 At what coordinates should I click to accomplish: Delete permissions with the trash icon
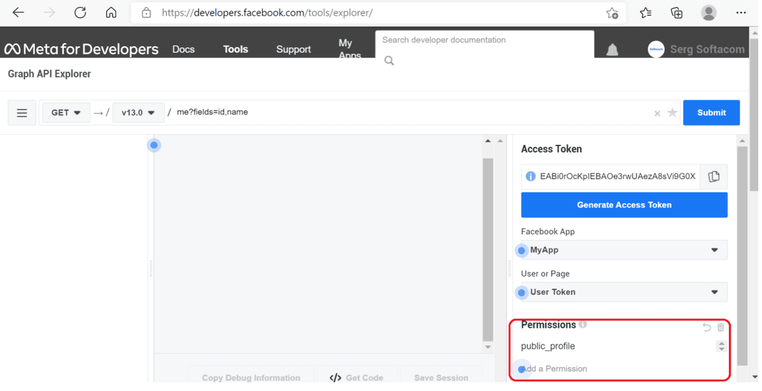(x=721, y=327)
